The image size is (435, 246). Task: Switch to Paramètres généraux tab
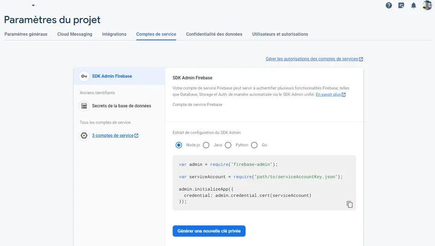coord(26,34)
